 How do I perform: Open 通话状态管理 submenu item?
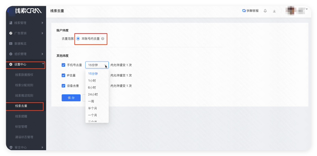24,137
